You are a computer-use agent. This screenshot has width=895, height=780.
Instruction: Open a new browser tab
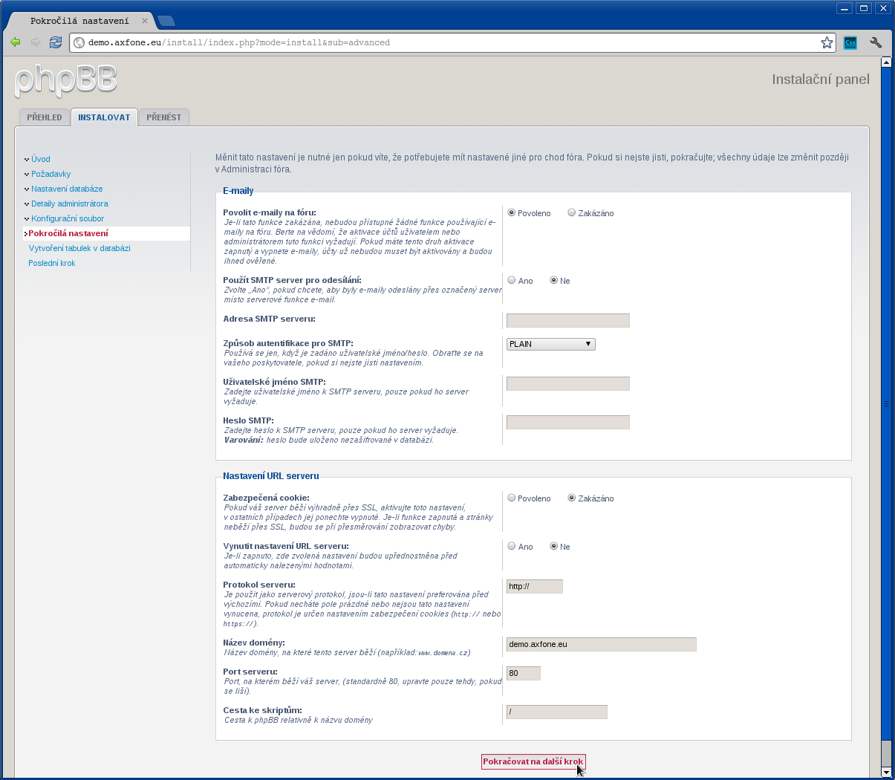click(166, 22)
